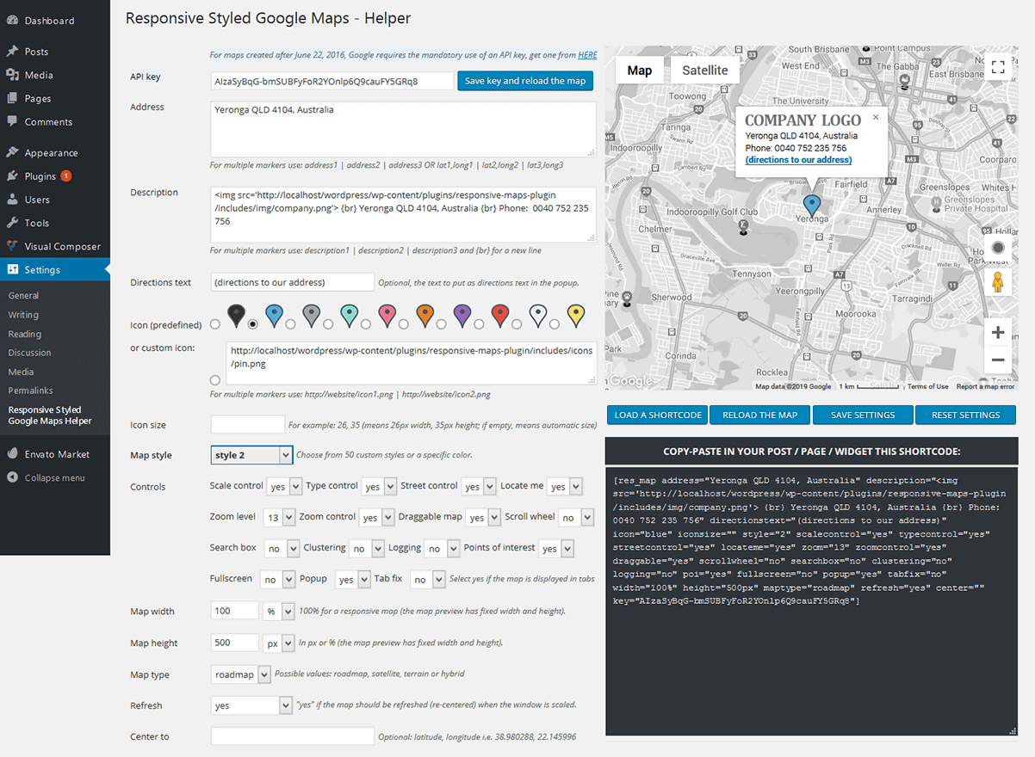This screenshot has height=757, width=1035.
Task: Switch to the Satellite map view tab
Action: point(704,70)
